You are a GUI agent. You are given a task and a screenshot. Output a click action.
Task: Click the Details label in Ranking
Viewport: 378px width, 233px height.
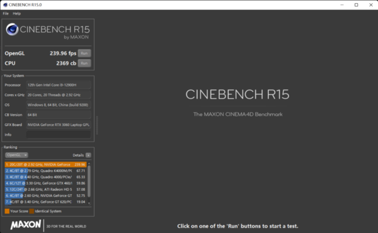click(78, 155)
